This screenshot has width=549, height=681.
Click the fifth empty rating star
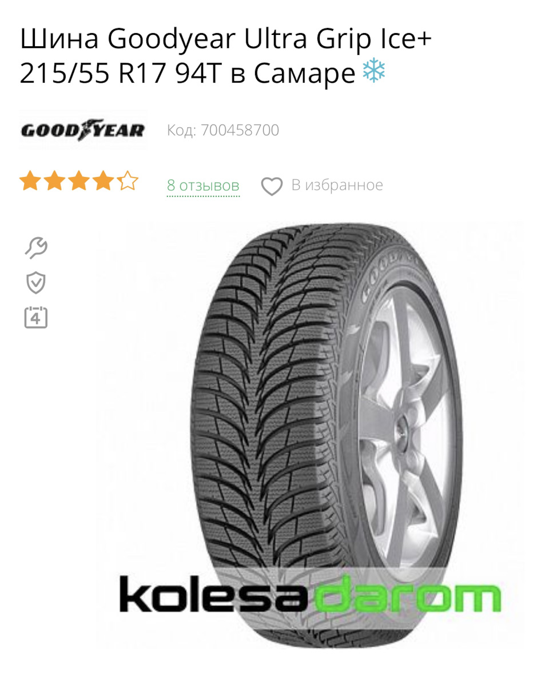click(128, 181)
